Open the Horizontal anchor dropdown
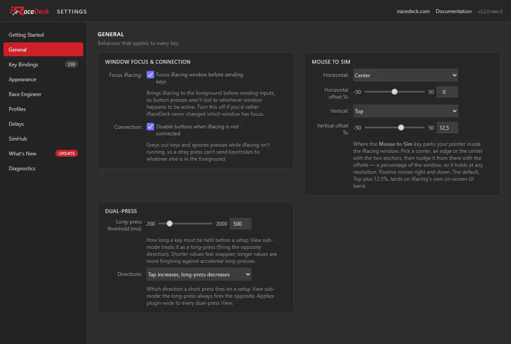The image size is (511, 344). [405, 76]
